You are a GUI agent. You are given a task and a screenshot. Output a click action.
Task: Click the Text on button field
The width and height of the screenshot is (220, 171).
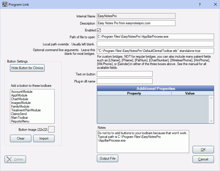pos(125,74)
